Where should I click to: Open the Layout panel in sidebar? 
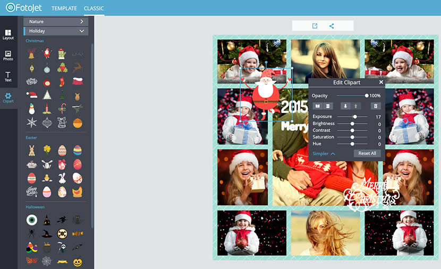coord(8,34)
